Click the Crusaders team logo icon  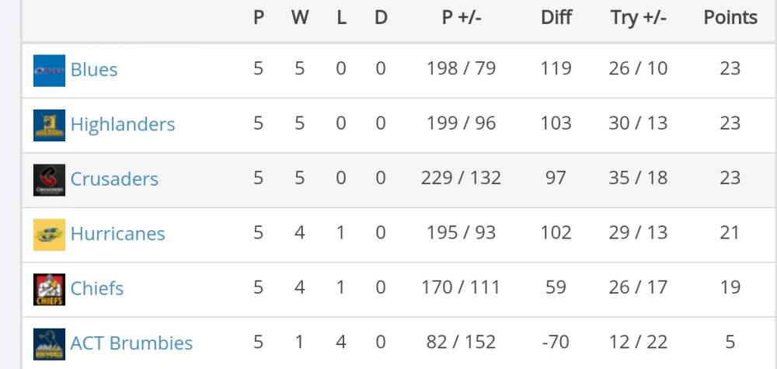pyautogui.click(x=49, y=179)
